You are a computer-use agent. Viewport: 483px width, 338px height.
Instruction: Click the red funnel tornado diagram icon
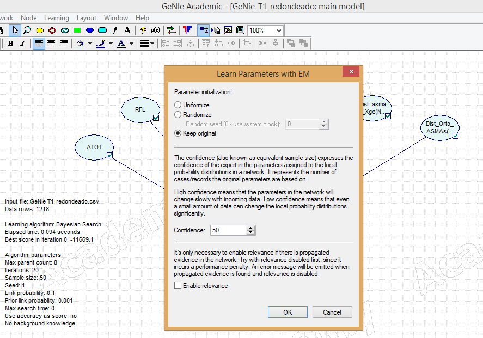(187, 30)
